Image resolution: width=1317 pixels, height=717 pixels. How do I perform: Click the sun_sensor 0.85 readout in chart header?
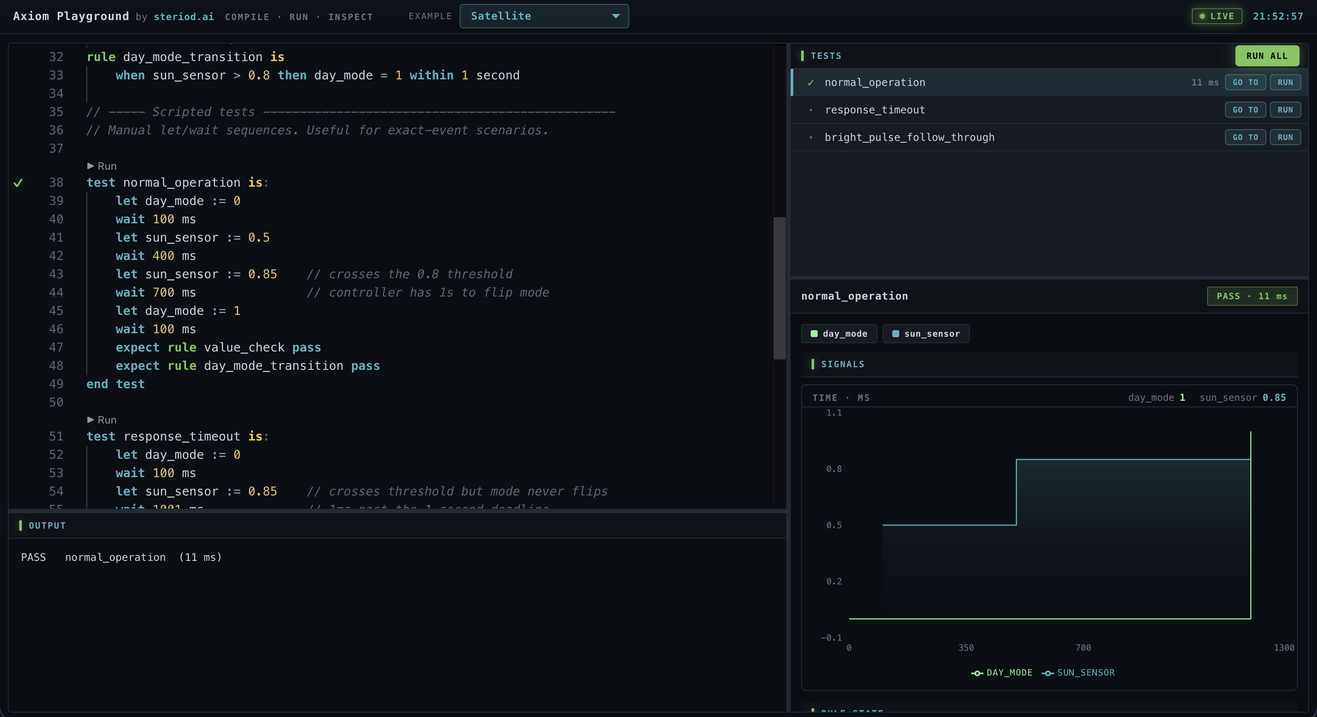1242,397
